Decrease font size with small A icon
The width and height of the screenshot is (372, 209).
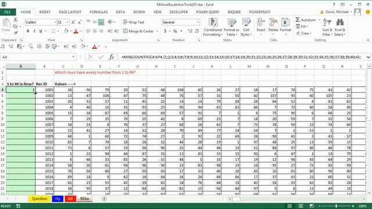(80, 22)
